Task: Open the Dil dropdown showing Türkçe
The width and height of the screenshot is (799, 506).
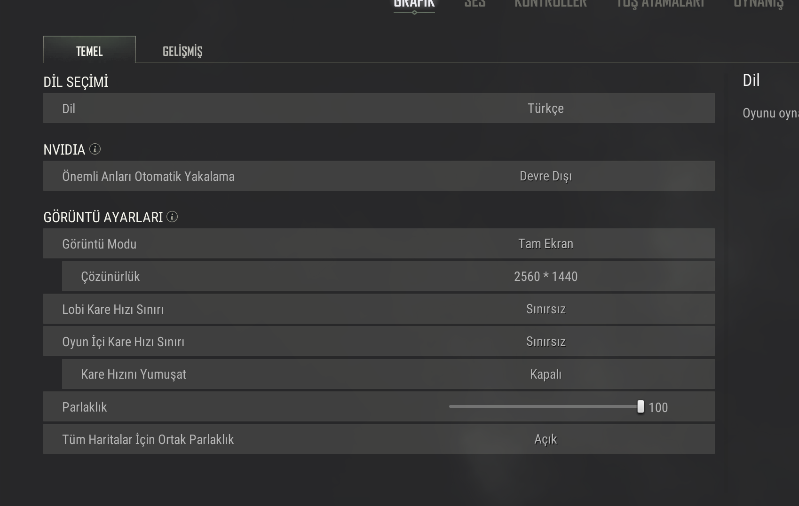Action: coord(546,109)
